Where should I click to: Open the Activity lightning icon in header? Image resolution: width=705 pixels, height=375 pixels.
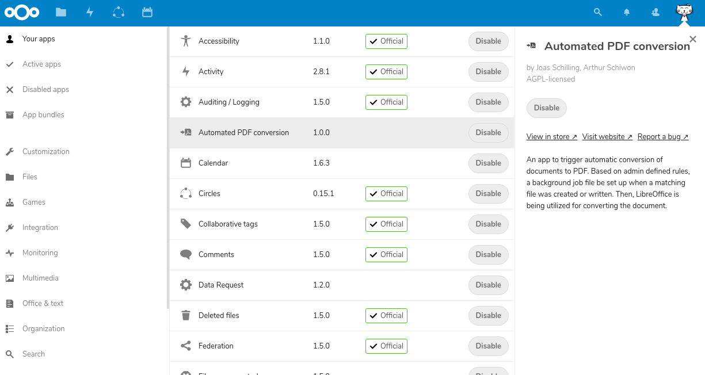pos(90,12)
